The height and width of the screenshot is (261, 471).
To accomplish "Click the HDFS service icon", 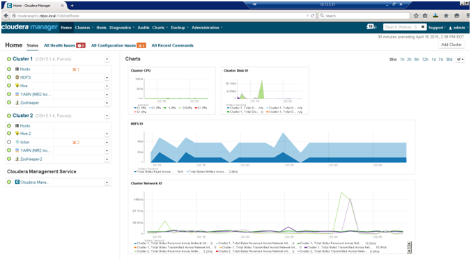I will tap(17, 77).
